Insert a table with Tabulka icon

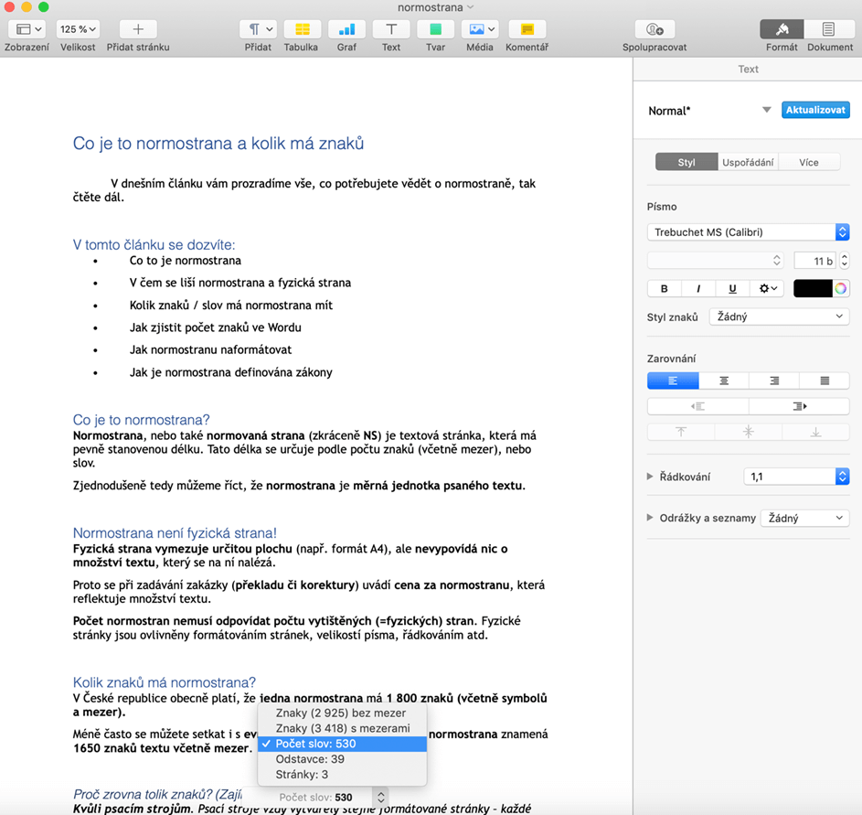point(303,29)
